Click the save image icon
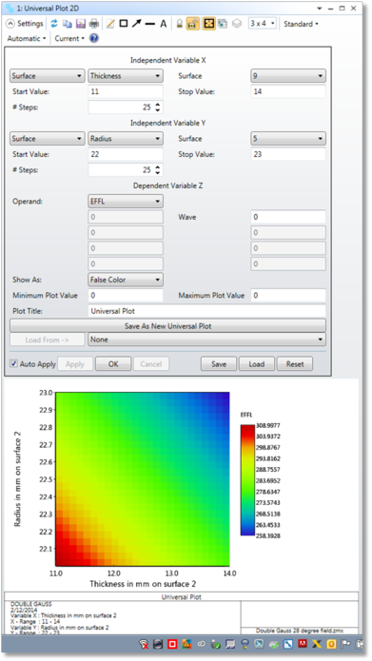The width and height of the screenshot is (372, 661). click(81, 24)
